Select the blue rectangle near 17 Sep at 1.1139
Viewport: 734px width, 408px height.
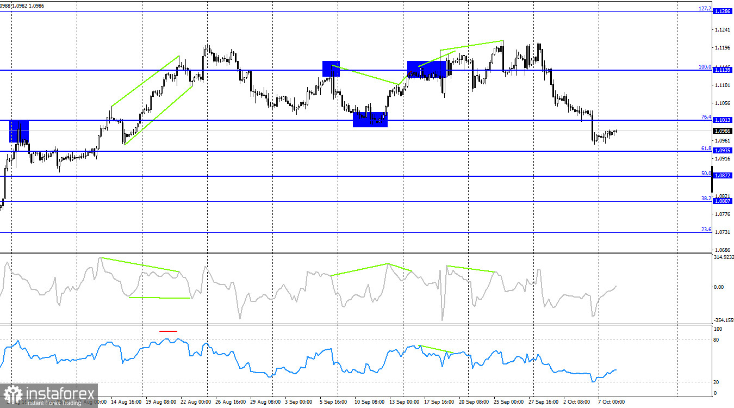[427, 69]
